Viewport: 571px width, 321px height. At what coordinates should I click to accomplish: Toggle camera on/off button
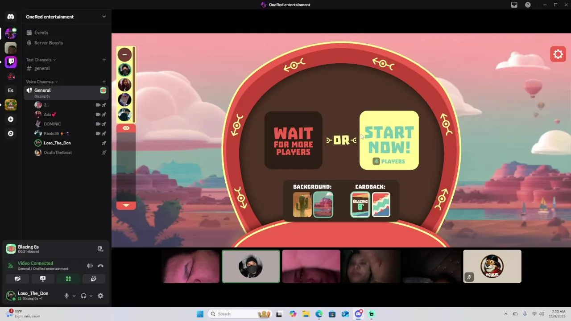[17, 279]
